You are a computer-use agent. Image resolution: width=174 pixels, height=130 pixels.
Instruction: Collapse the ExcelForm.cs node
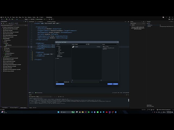coord(3,50)
